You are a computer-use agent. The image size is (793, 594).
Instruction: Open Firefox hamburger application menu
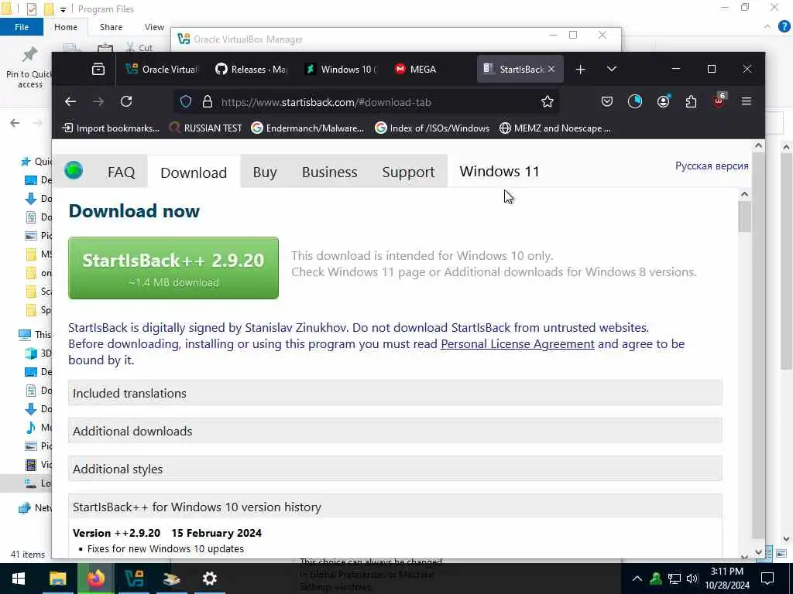pos(747,101)
